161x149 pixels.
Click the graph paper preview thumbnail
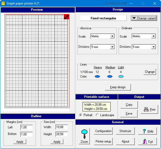pyautogui.click(x=37, y=61)
